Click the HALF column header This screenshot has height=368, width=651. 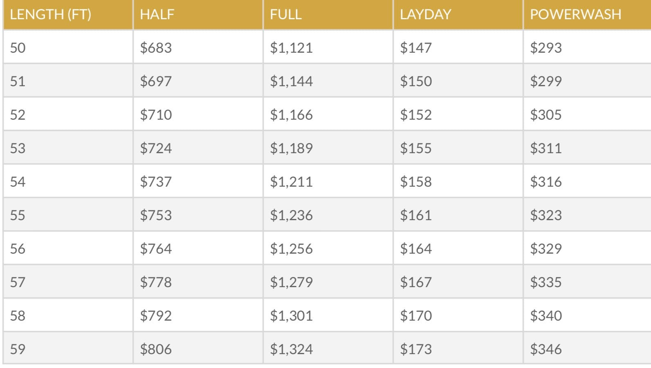pos(157,15)
